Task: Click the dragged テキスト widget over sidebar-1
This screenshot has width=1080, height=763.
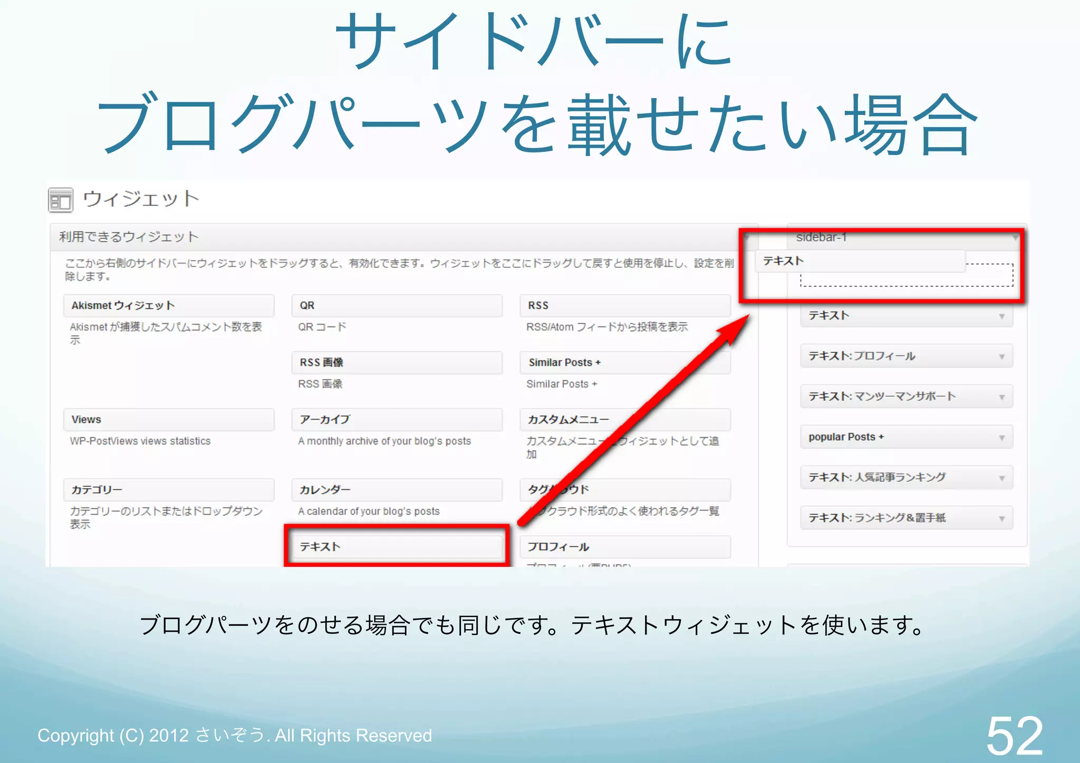Action: [861, 261]
